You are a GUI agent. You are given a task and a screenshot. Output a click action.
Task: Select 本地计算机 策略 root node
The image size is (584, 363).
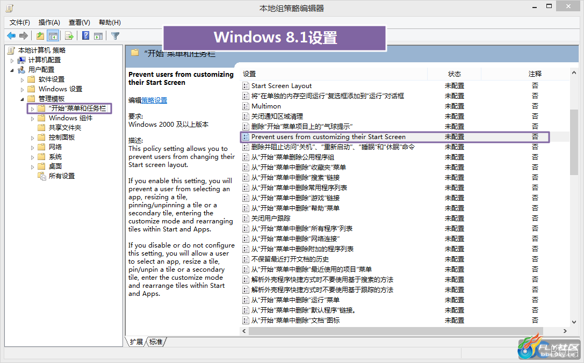click(42, 50)
